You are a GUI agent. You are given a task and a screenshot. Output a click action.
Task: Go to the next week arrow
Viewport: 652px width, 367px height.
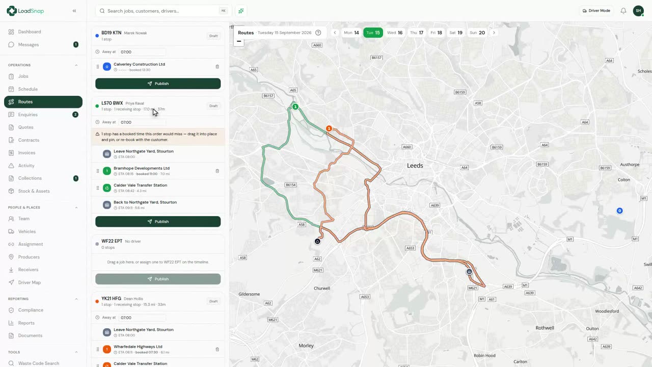494,33
